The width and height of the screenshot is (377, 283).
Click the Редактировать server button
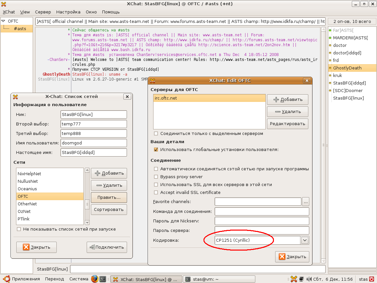pos(287,123)
